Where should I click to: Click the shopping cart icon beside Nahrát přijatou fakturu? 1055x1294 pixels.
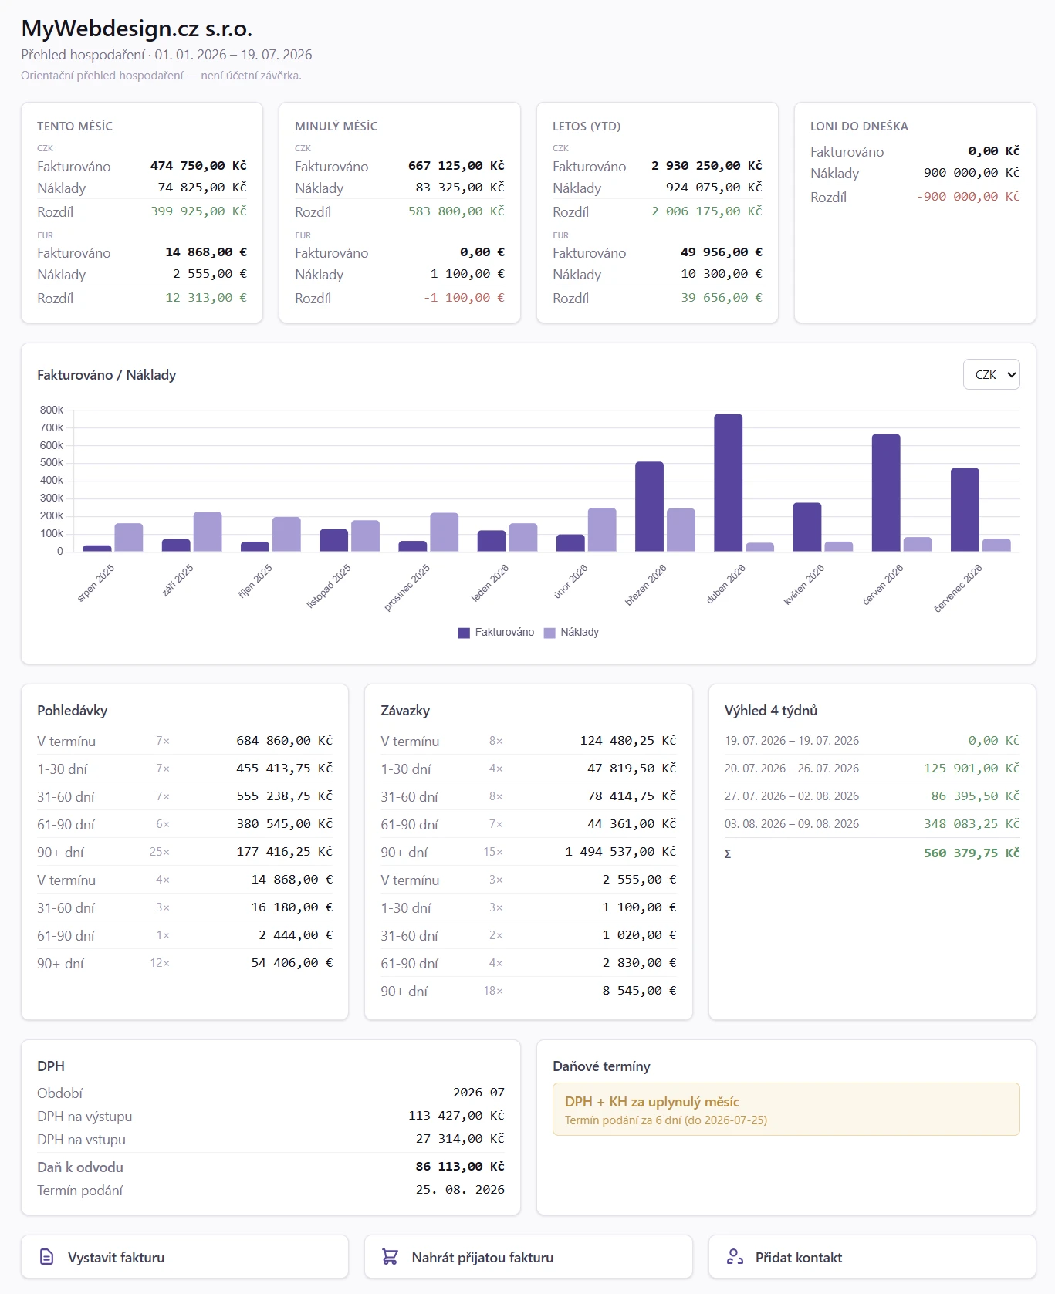[390, 1257]
